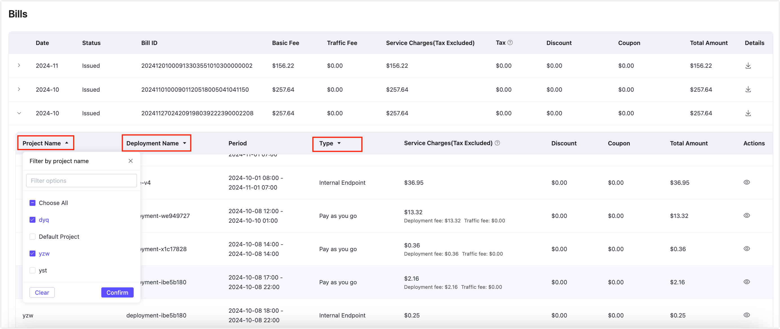Screen dimensions: 780x329
Task: Click Service Charges help icon in sub-table
Action: 497,143
